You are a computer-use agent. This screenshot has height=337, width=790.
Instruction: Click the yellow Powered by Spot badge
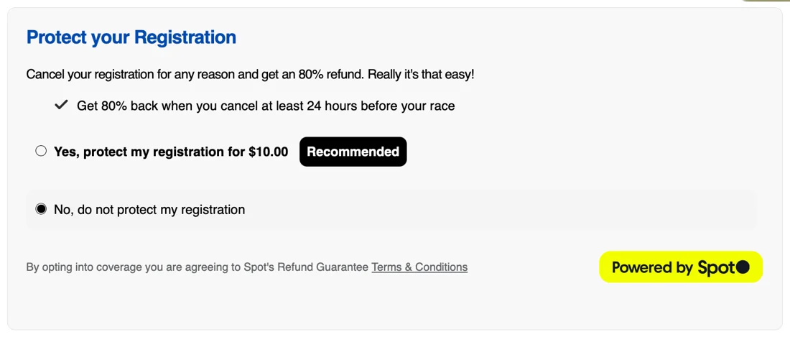(x=680, y=267)
